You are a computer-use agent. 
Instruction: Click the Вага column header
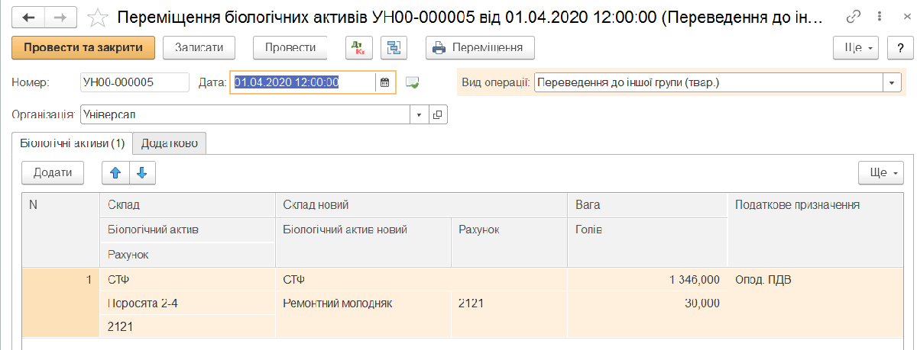[x=646, y=205]
